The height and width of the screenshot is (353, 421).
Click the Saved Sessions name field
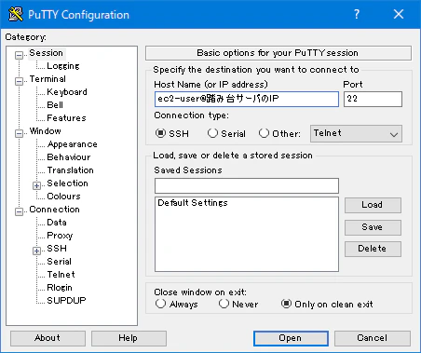tap(247, 185)
